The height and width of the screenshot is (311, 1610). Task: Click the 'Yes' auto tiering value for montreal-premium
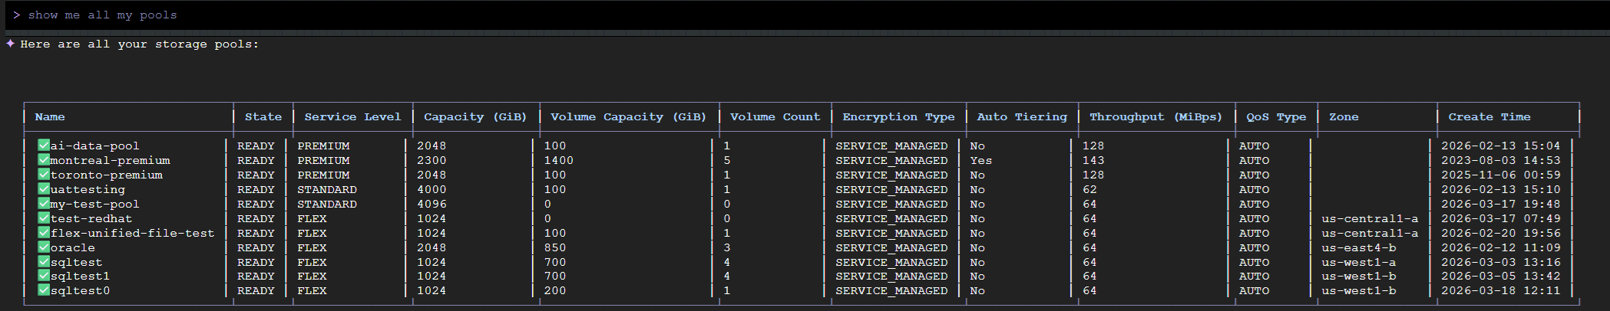pos(980,160)
